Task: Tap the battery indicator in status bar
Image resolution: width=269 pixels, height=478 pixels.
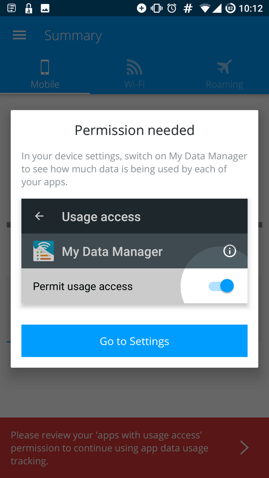Action: [231, 8]
